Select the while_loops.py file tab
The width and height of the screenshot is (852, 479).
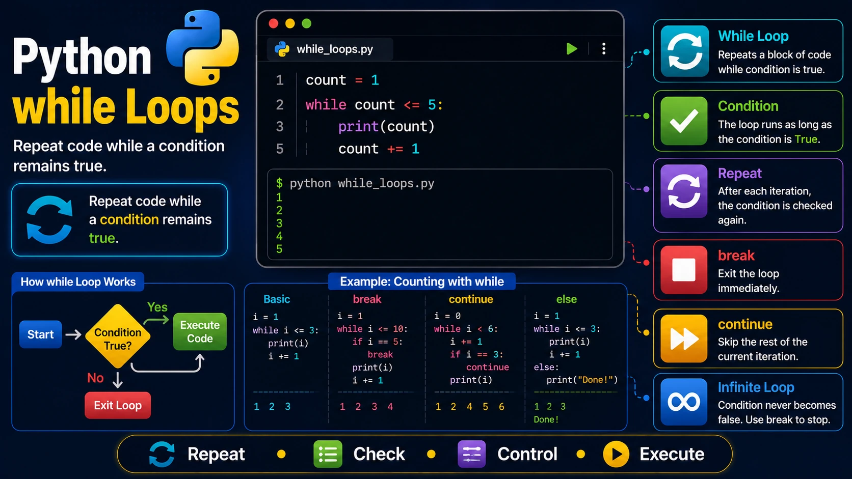point(330,49)
